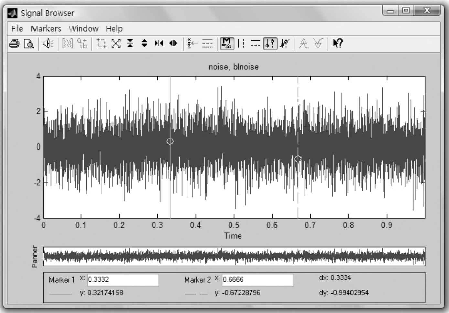The image size is (449, 313).
Task: Click the Panner signal overview strip
Action: coord(234,256)
